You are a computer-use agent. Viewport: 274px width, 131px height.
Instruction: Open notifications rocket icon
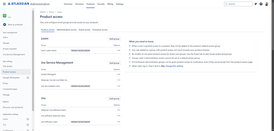click(255, 4)
